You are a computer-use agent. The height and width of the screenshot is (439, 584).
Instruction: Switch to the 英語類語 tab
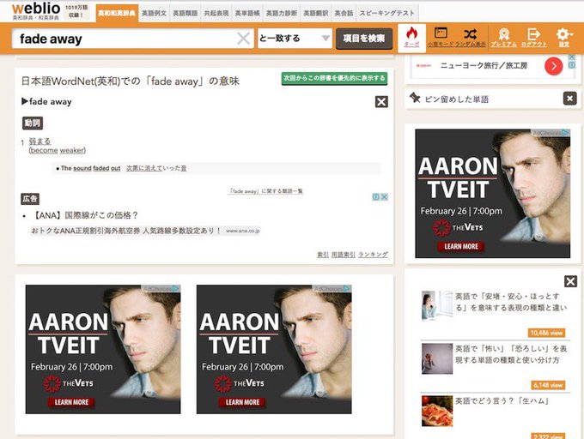pos(186,14)
